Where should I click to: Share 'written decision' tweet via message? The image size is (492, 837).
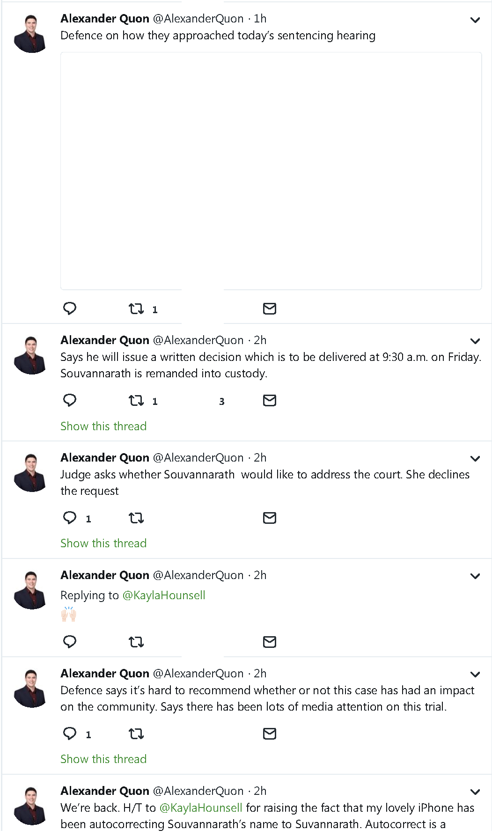click(x=270, y=400)
